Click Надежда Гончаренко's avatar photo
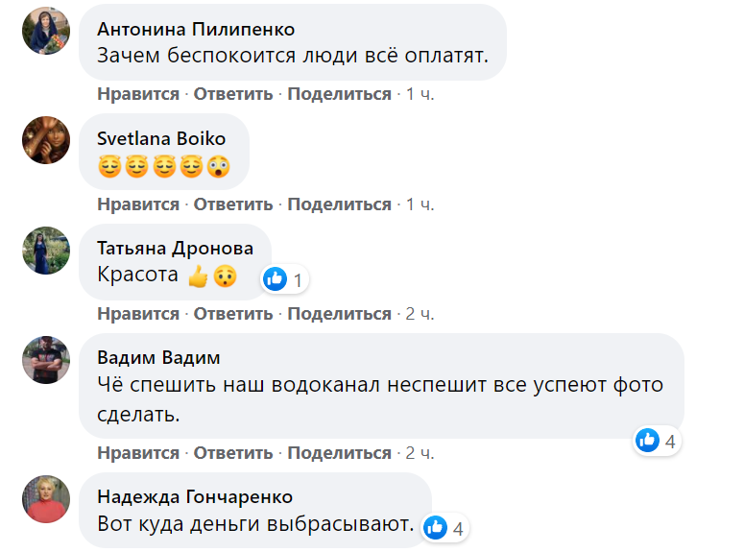 click(46, 499)
